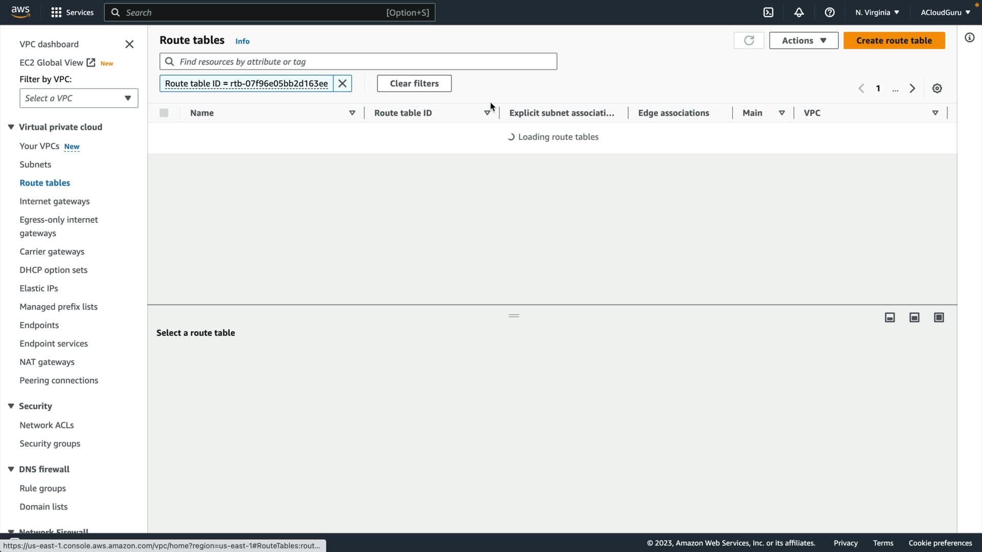Click the refresh route tables button
The image size is (982, 552).
749,40
